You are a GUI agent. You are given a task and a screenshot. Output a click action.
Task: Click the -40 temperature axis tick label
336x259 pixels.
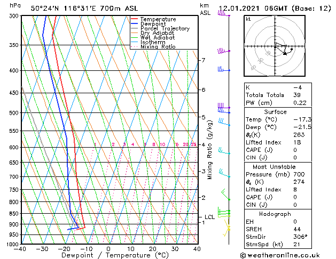20,249
